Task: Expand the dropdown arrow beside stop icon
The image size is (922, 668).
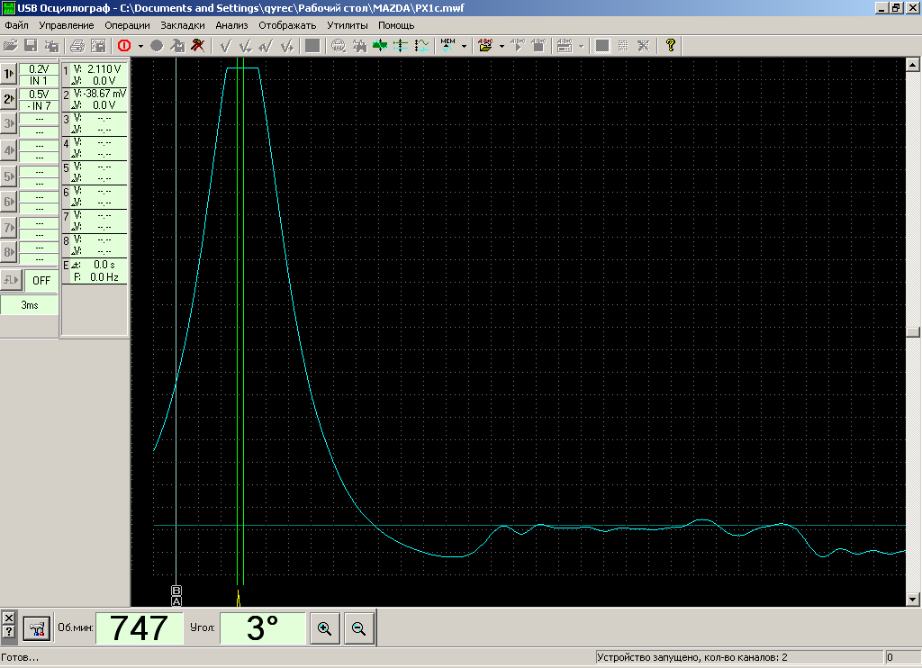Action: pyautogui.click(x=140, y=45)
